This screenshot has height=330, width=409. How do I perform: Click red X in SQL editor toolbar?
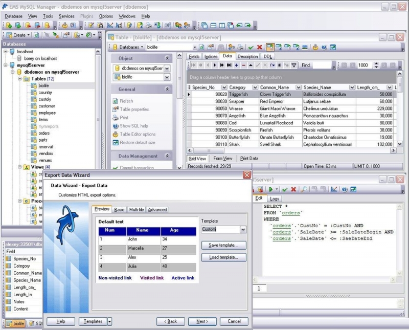pyautogui.click(x=293, y=189)
